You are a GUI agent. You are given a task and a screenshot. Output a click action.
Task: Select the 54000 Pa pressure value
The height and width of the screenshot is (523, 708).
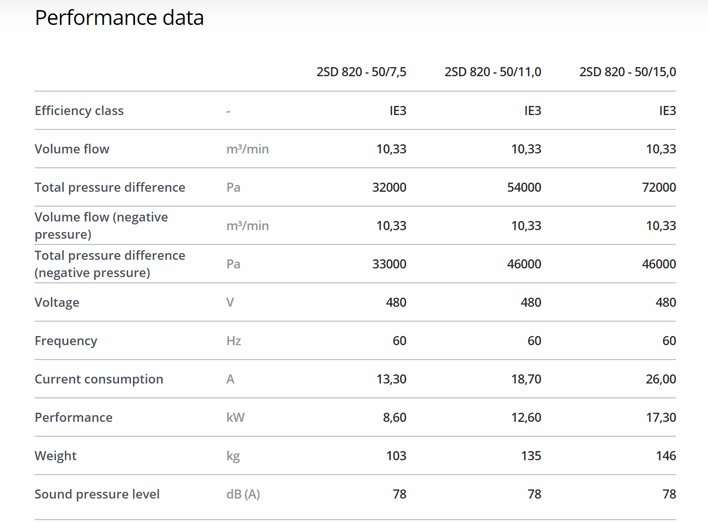524,187
